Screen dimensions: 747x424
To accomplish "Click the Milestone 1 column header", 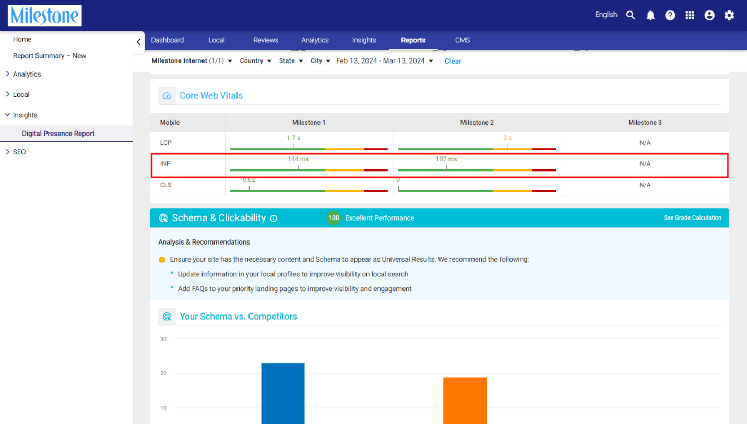I will tap(309, 123).
